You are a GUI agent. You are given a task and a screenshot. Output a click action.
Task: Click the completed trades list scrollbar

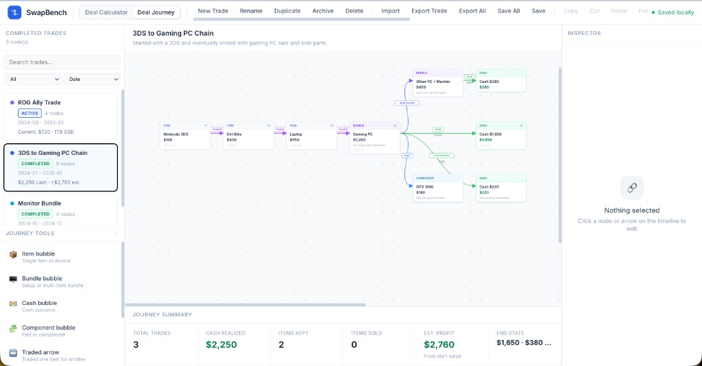click(x=123, y=148)
